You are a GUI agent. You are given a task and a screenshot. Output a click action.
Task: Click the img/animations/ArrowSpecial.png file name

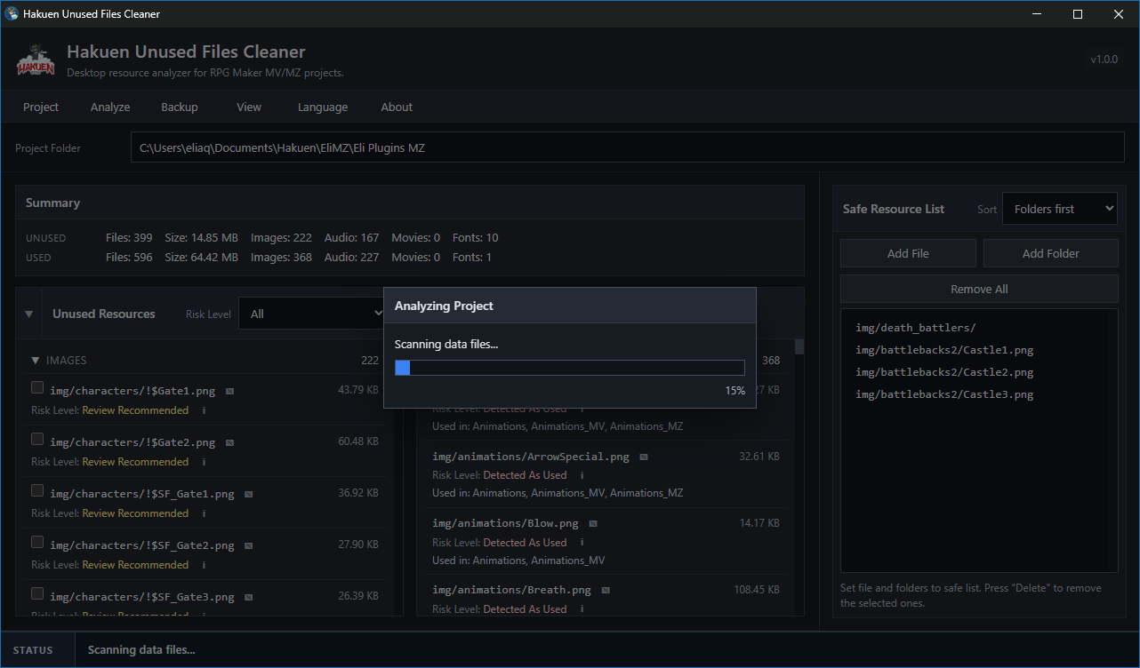coord(531,457)
